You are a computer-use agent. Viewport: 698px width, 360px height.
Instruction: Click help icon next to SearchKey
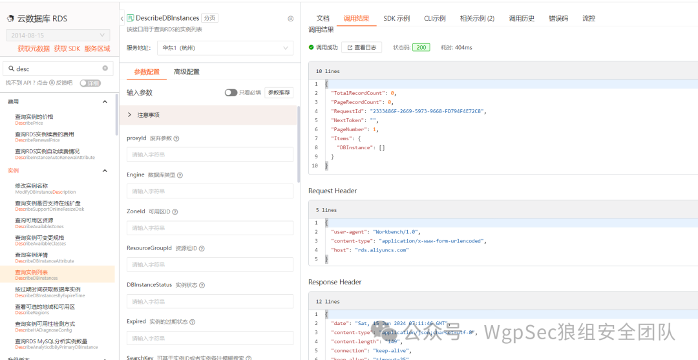click(x=248, y=358)
